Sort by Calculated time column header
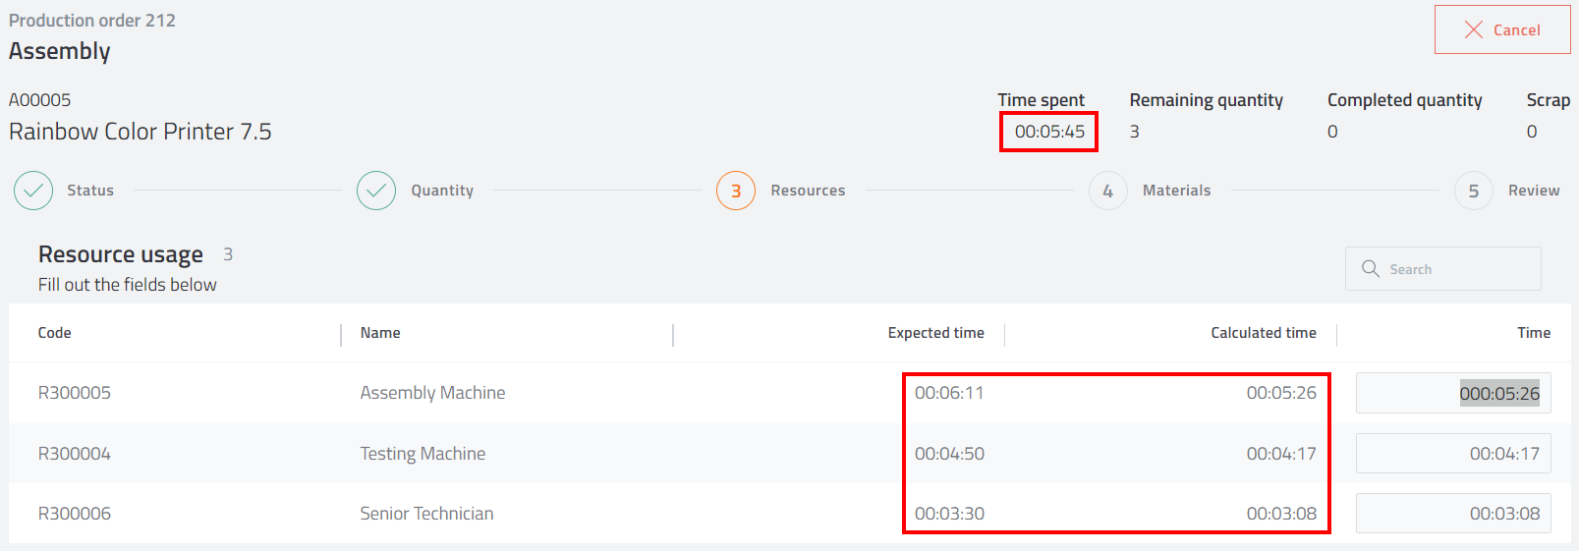The image size is (1579, 551). coord(1264,333)
